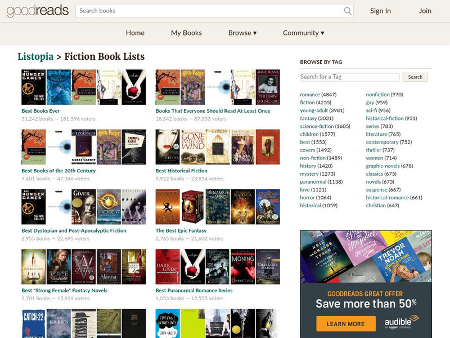Click the Goodreads logo
Image resolution: width=450 pixels, height=338 pixels.
[38, 11]
